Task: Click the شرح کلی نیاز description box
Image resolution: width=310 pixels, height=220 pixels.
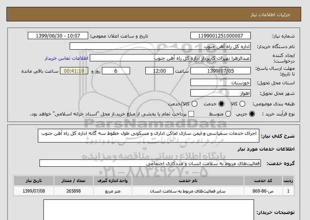Action: coord(149,136)
